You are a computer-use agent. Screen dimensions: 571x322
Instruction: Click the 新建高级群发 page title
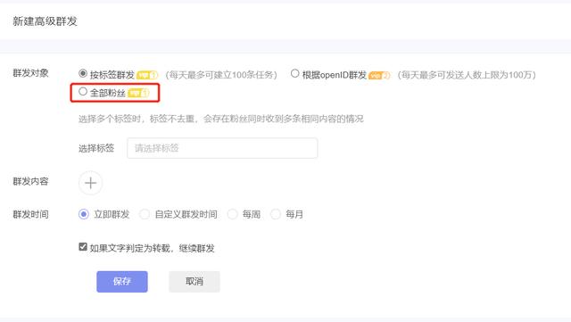click(x=46, y=21)
